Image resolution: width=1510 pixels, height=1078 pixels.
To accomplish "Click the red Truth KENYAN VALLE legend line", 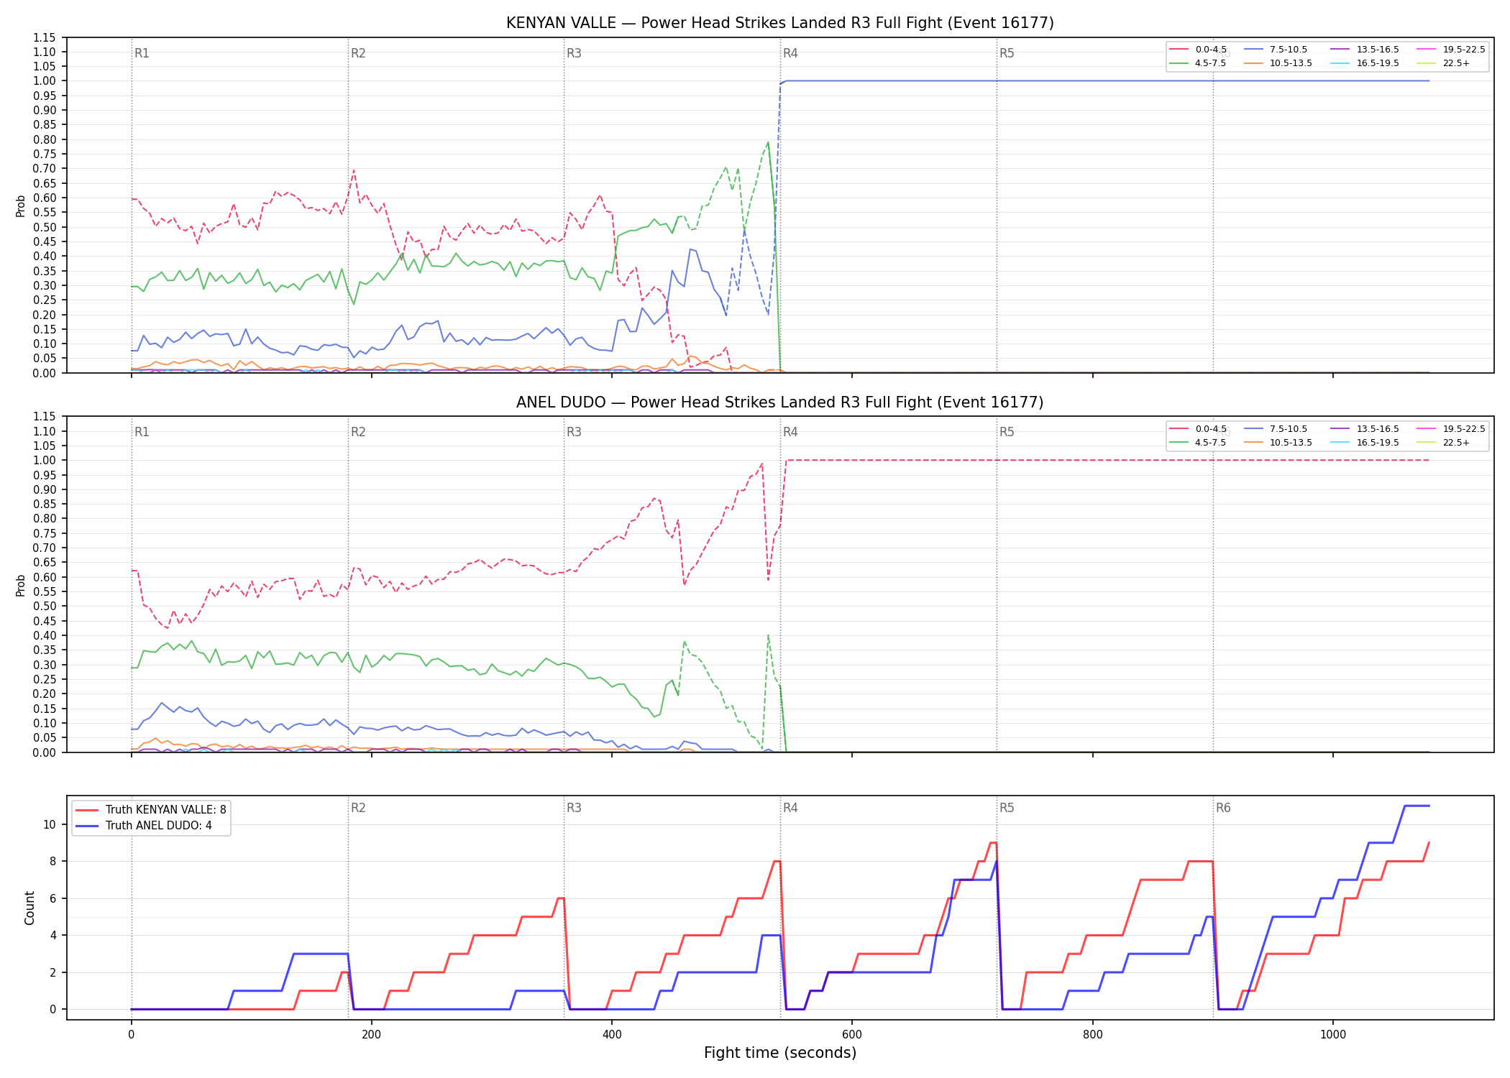I will [87, 809].
